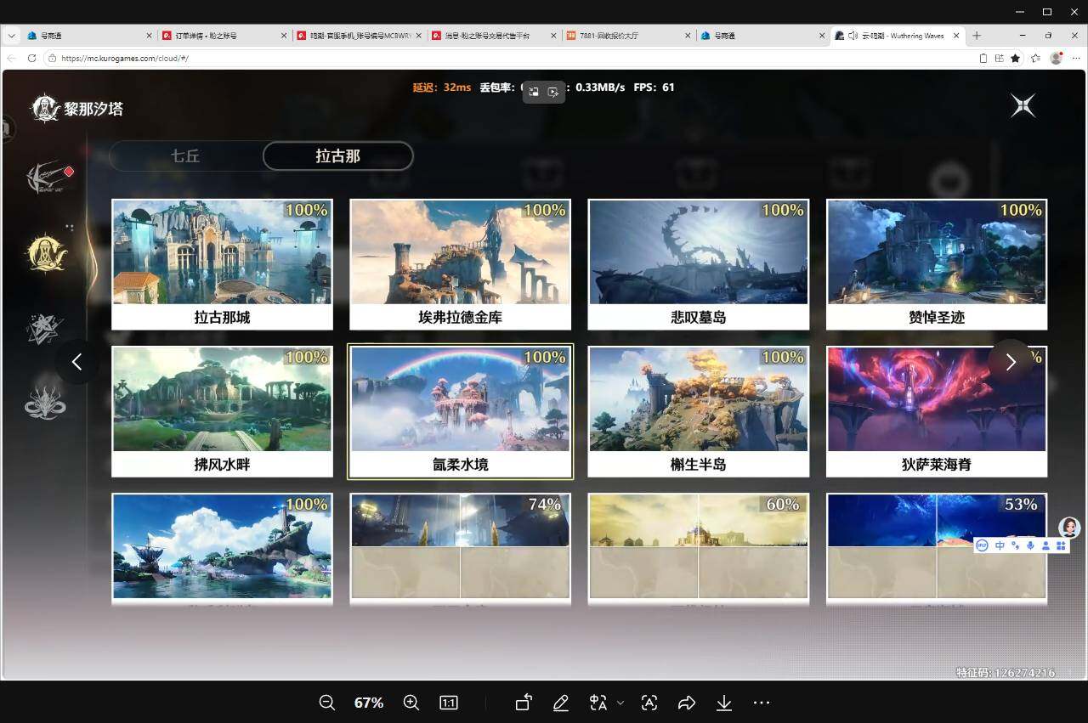Open the pen edit tool in the viewer
1088x723 pixels.
point(561,703)
